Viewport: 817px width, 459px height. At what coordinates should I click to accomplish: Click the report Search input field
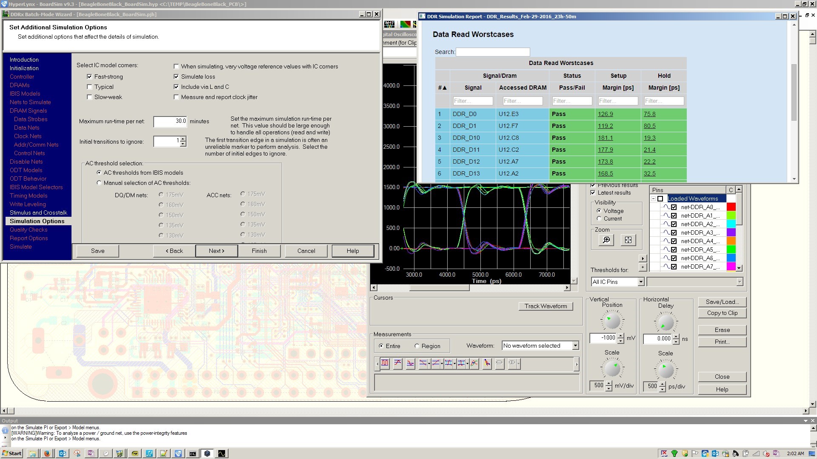[x=492, y=52]
